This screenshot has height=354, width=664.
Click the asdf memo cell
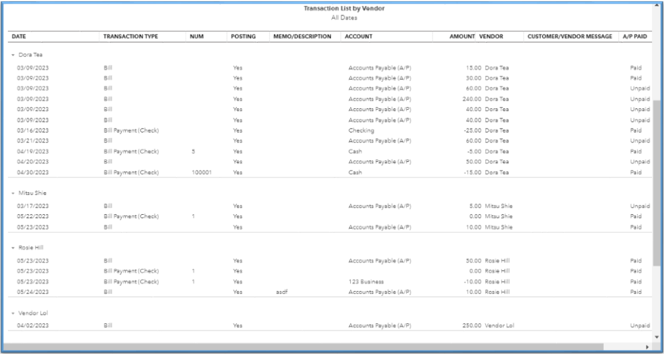coord(282,292)
